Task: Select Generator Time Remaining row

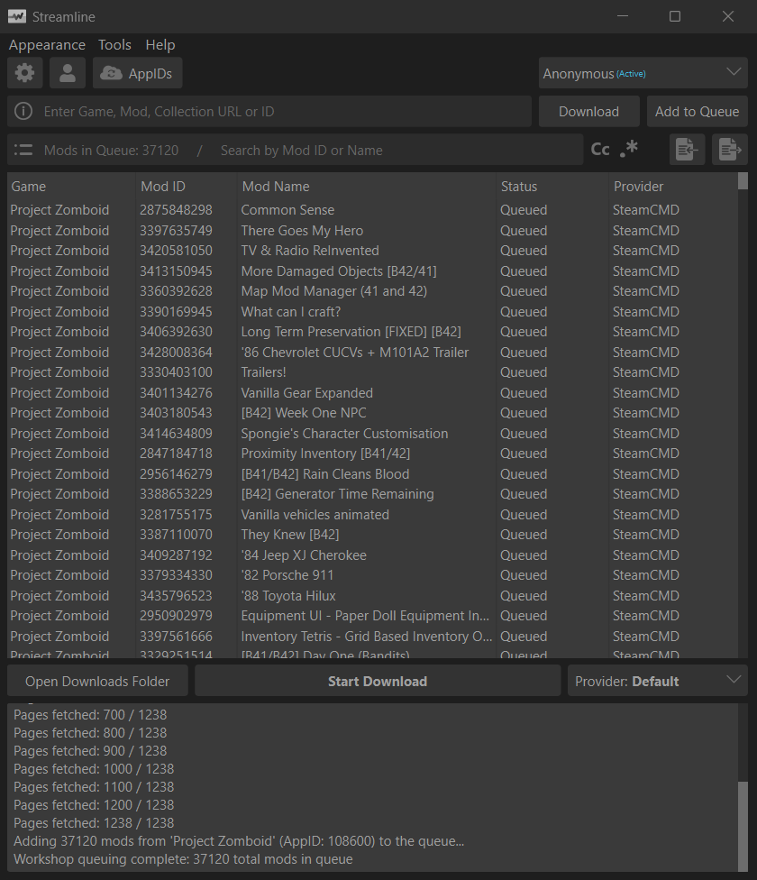Action: pos(372,494)
